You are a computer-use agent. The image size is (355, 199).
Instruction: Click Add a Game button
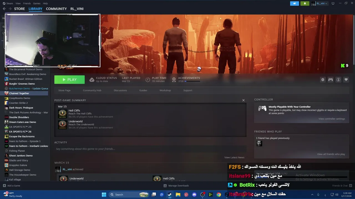[x=11, y=186]
